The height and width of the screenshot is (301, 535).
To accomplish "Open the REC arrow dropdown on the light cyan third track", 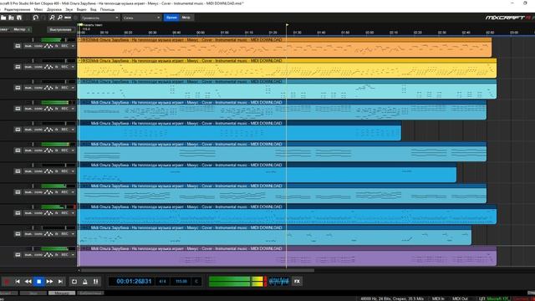I will [73, 88].
